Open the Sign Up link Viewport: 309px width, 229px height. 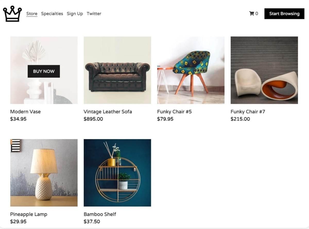75,14
